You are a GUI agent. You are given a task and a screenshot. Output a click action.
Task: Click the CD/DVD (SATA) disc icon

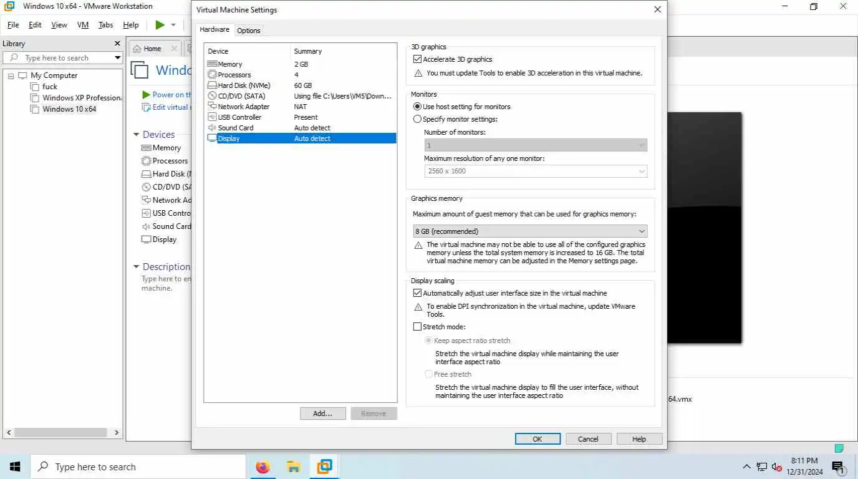(212, 96)
